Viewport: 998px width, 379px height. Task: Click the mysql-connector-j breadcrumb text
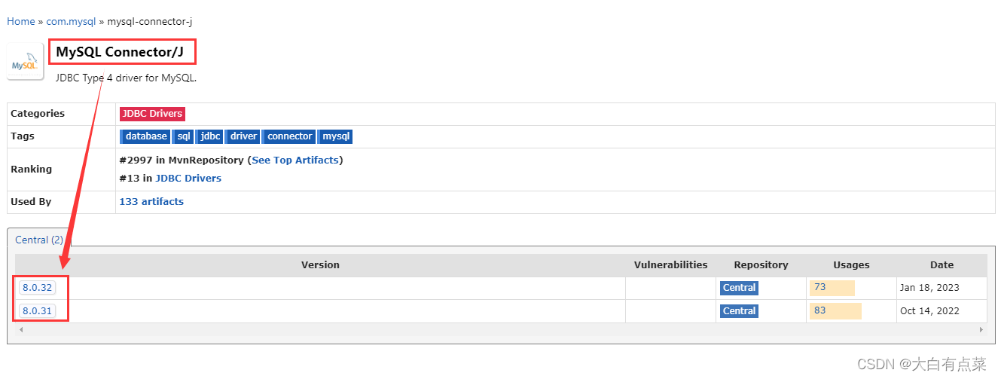[x=149, y=21]
